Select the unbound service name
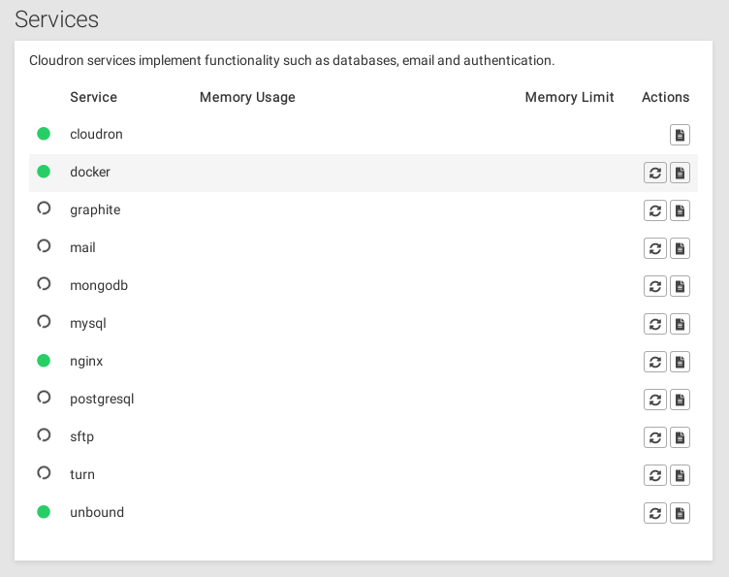 click(97, 512)
